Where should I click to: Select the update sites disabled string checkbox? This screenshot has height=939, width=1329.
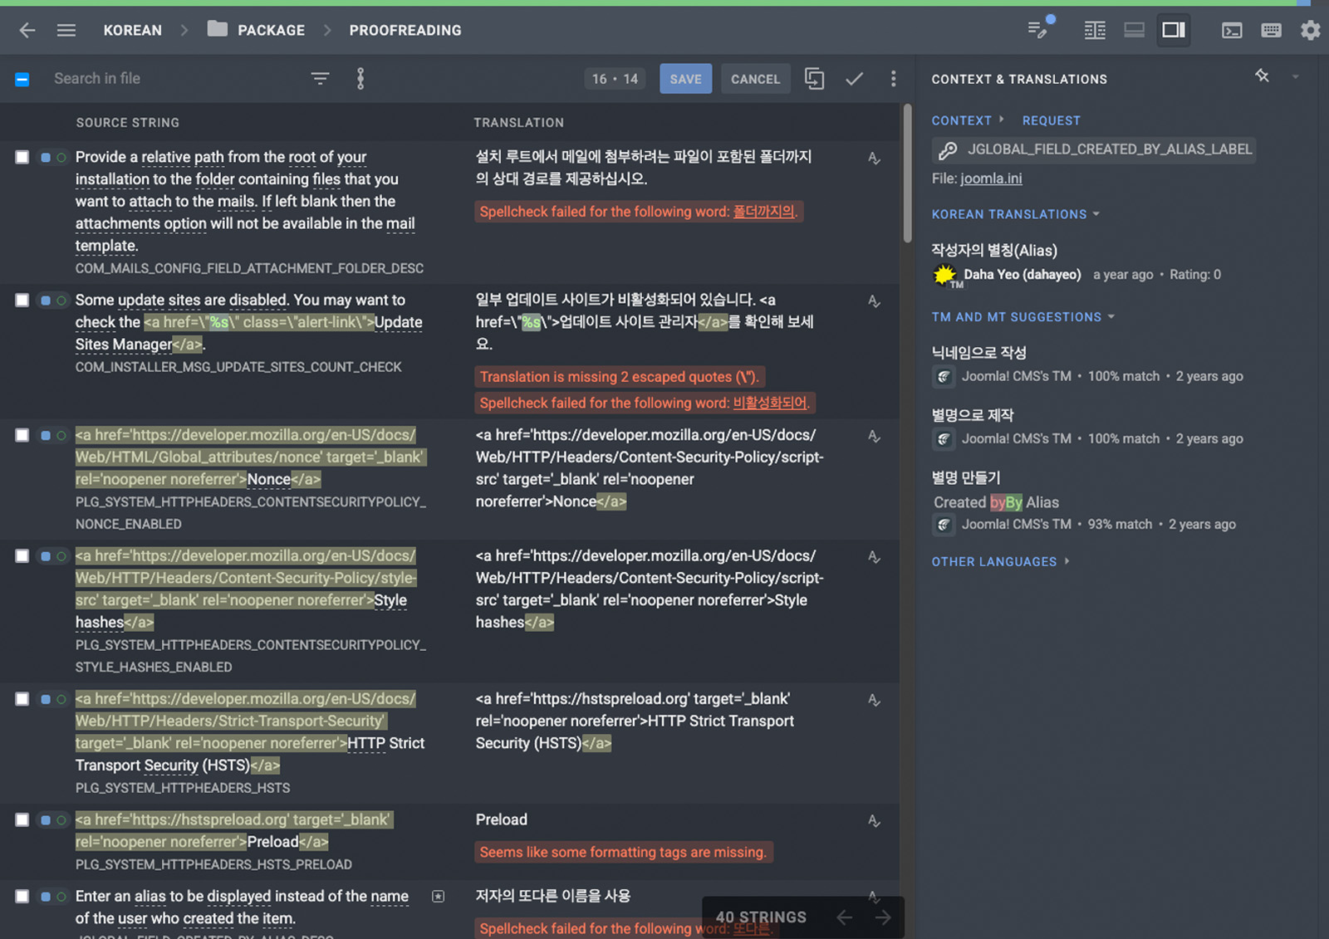tap(22, 300)
